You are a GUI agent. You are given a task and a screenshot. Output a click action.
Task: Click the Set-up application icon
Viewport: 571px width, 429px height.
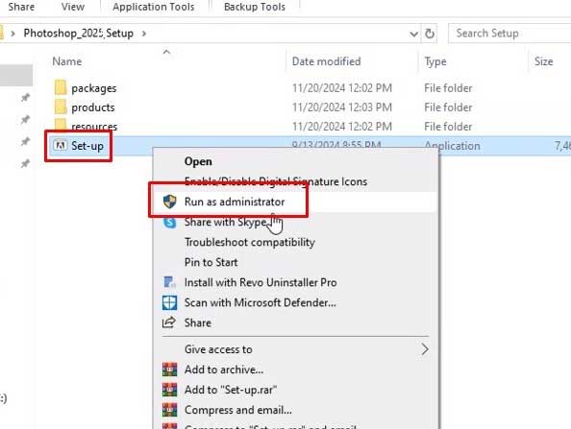[x=61, y=146]
